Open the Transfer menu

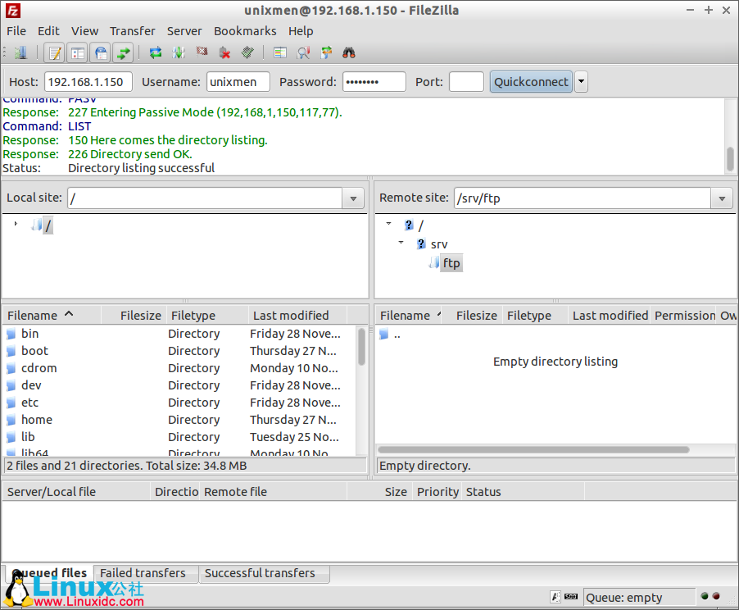pyautogui.click(x=132, y=30)
